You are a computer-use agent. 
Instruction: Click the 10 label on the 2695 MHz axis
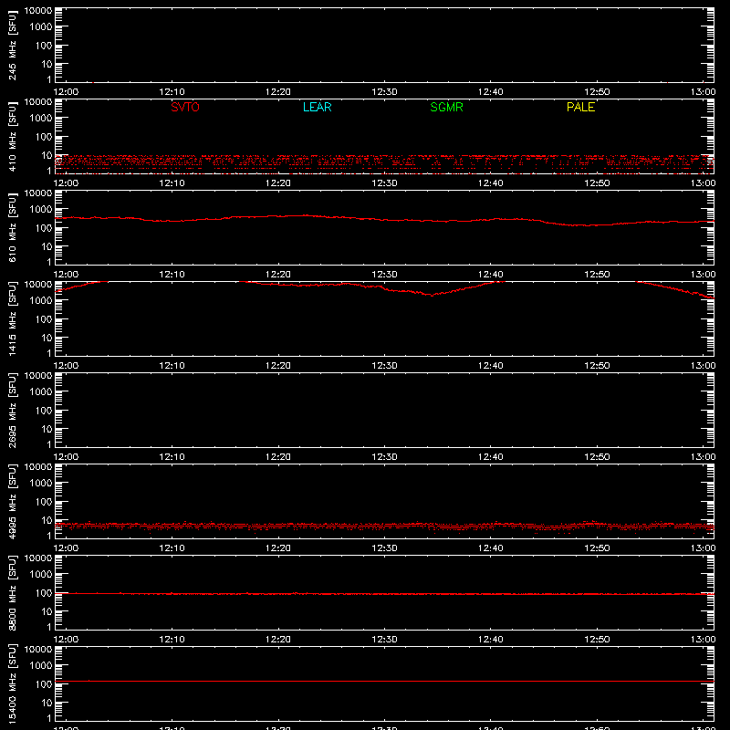[47, 429]
